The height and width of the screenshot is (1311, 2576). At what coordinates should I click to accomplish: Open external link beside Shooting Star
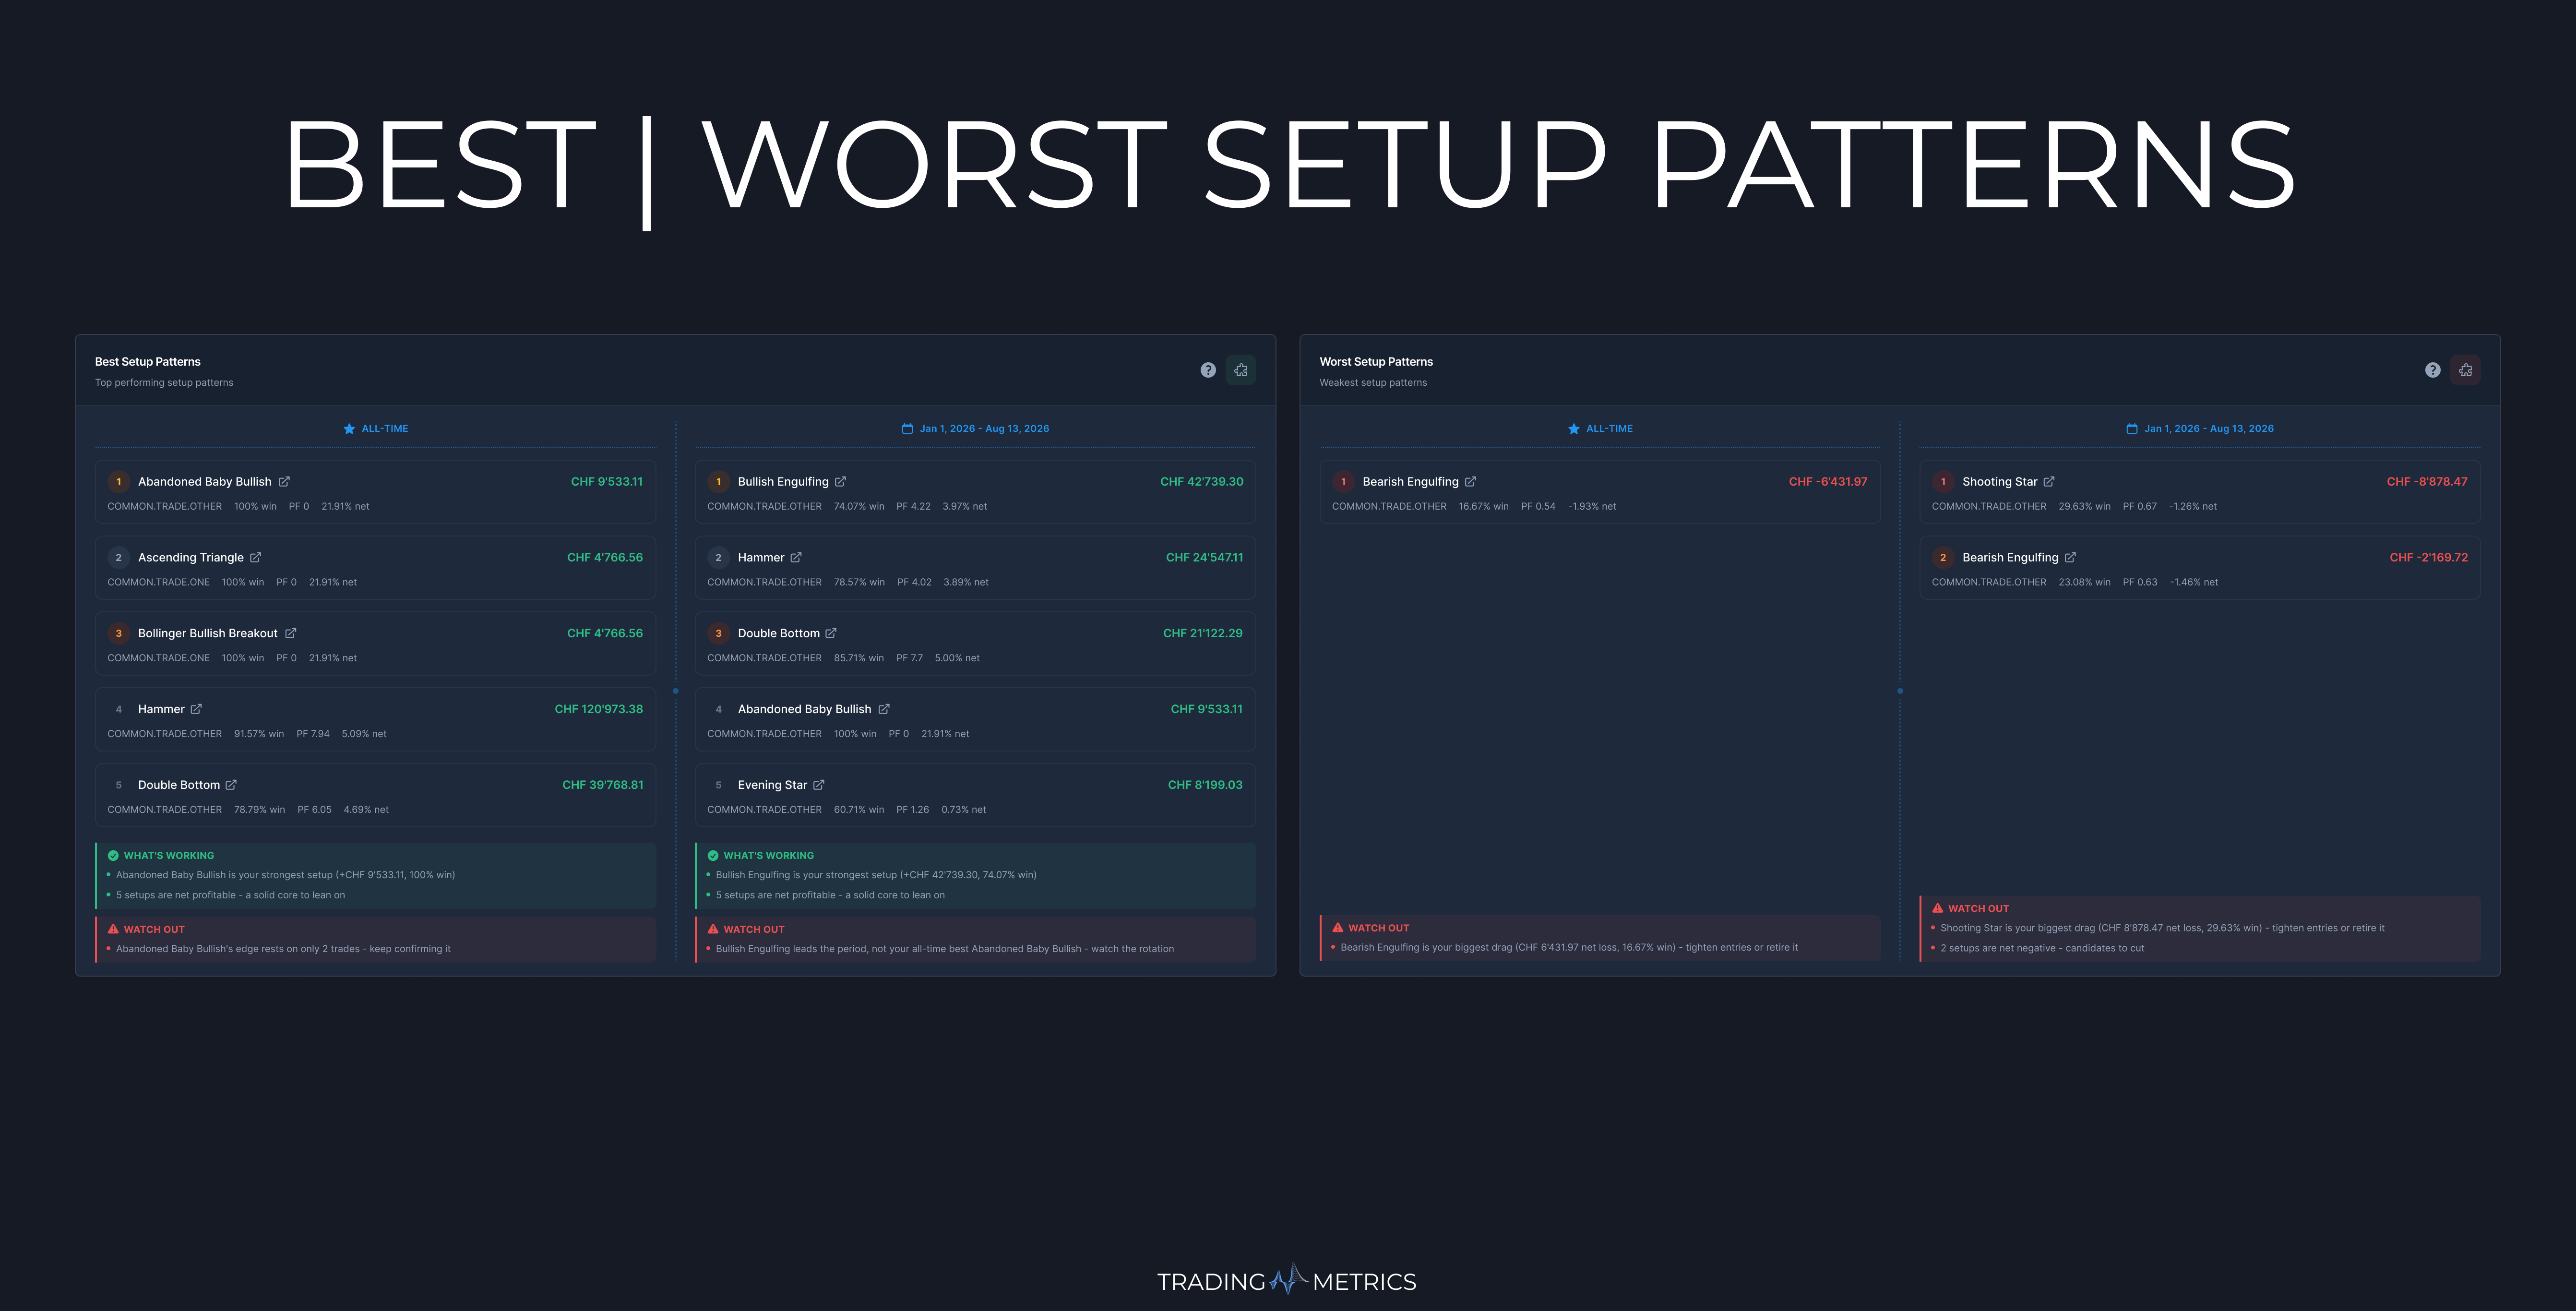click(x=2049, y=481)
